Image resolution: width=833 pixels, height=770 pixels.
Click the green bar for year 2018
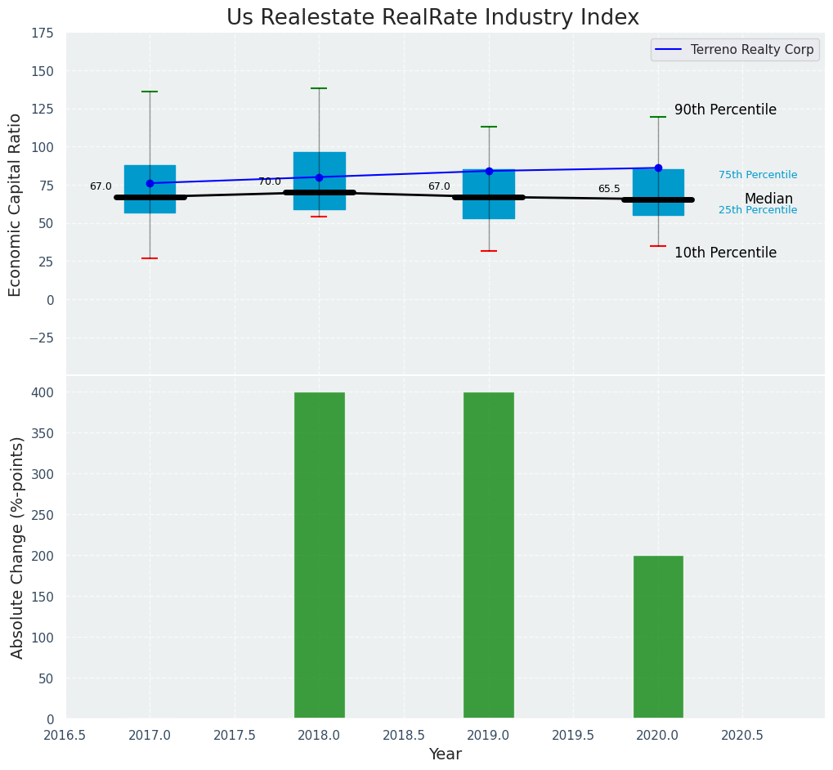click(x=319, y=556)
